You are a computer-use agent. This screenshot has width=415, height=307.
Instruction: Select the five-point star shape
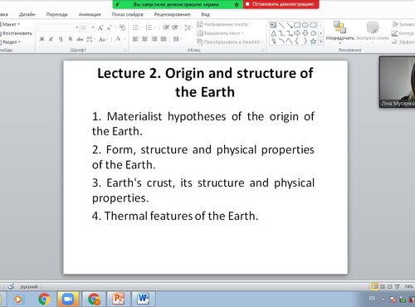[313, 41]
